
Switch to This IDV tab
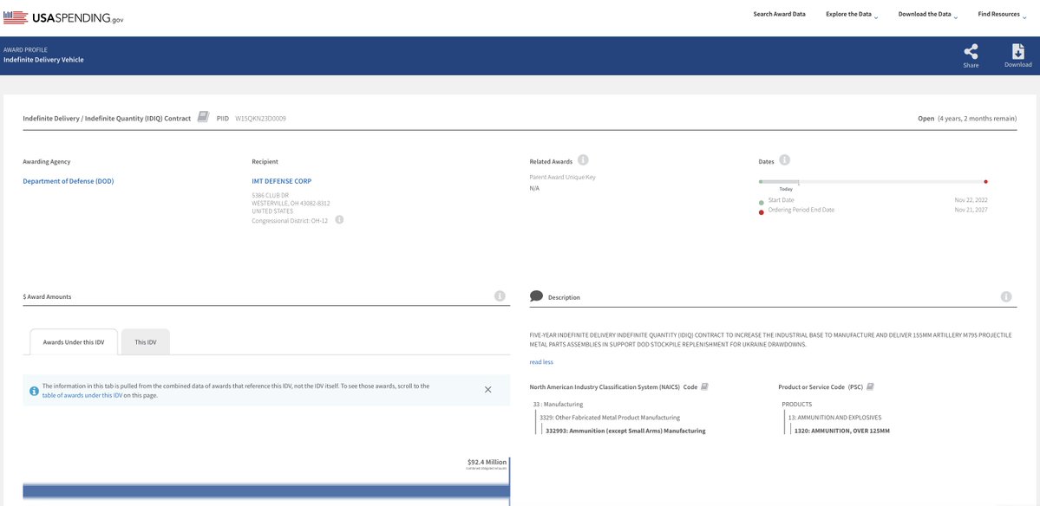tap(145, 341)
